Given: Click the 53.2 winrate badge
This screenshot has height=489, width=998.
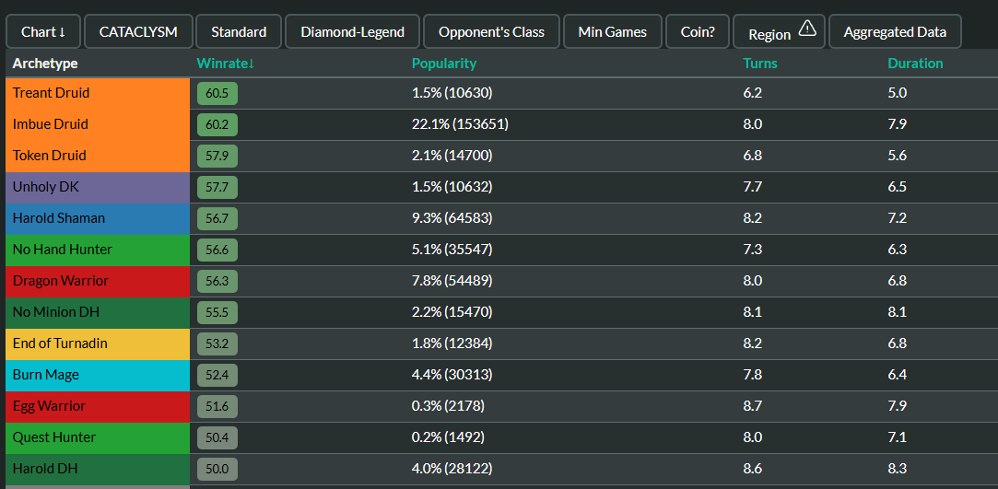Looking at the screenshot, I should tap(217, 344).
